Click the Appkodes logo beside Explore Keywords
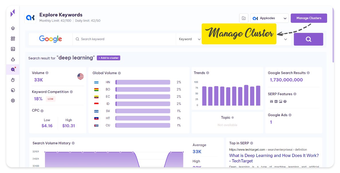This screenshot has width=340, height=173. point(30,18)
